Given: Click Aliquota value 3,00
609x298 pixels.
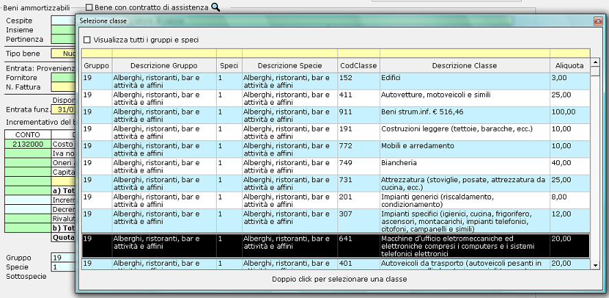Looking at the screenshot, I should point(569,82).
